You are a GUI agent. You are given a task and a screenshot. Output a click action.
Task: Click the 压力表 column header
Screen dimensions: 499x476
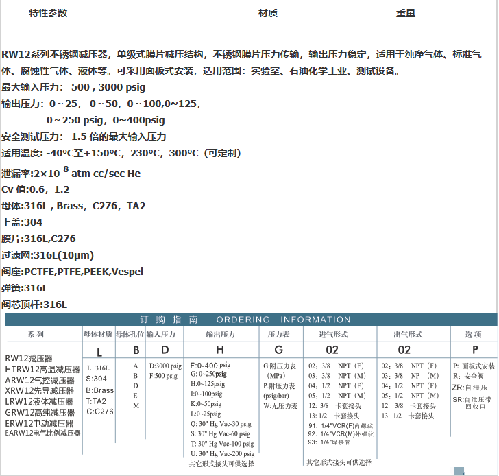pyautogui.click(x=278, y=334)
